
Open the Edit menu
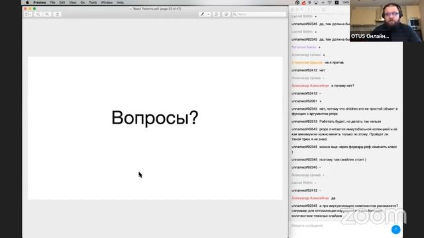pos(62,3)
